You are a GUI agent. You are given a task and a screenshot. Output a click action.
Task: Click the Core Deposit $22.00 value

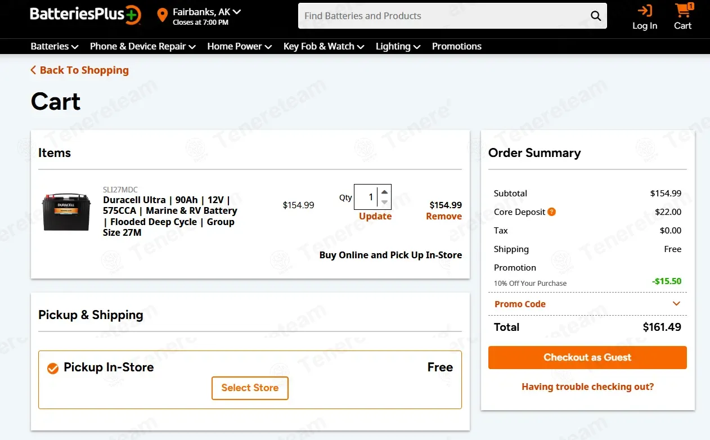coord(668,212)
